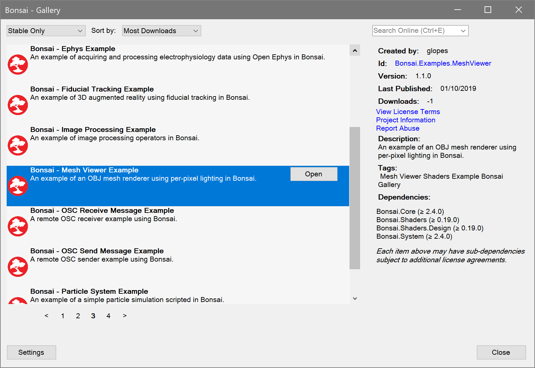The height and width of the screenshot is (368, 535).
Task: Click the Ephys Example bonsai icon
Action: pos(18,64)
